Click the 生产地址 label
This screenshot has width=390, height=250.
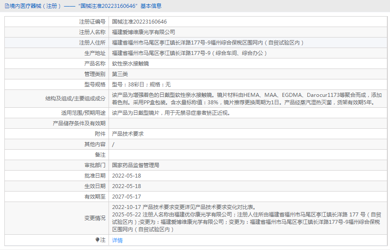pos(95,53)
